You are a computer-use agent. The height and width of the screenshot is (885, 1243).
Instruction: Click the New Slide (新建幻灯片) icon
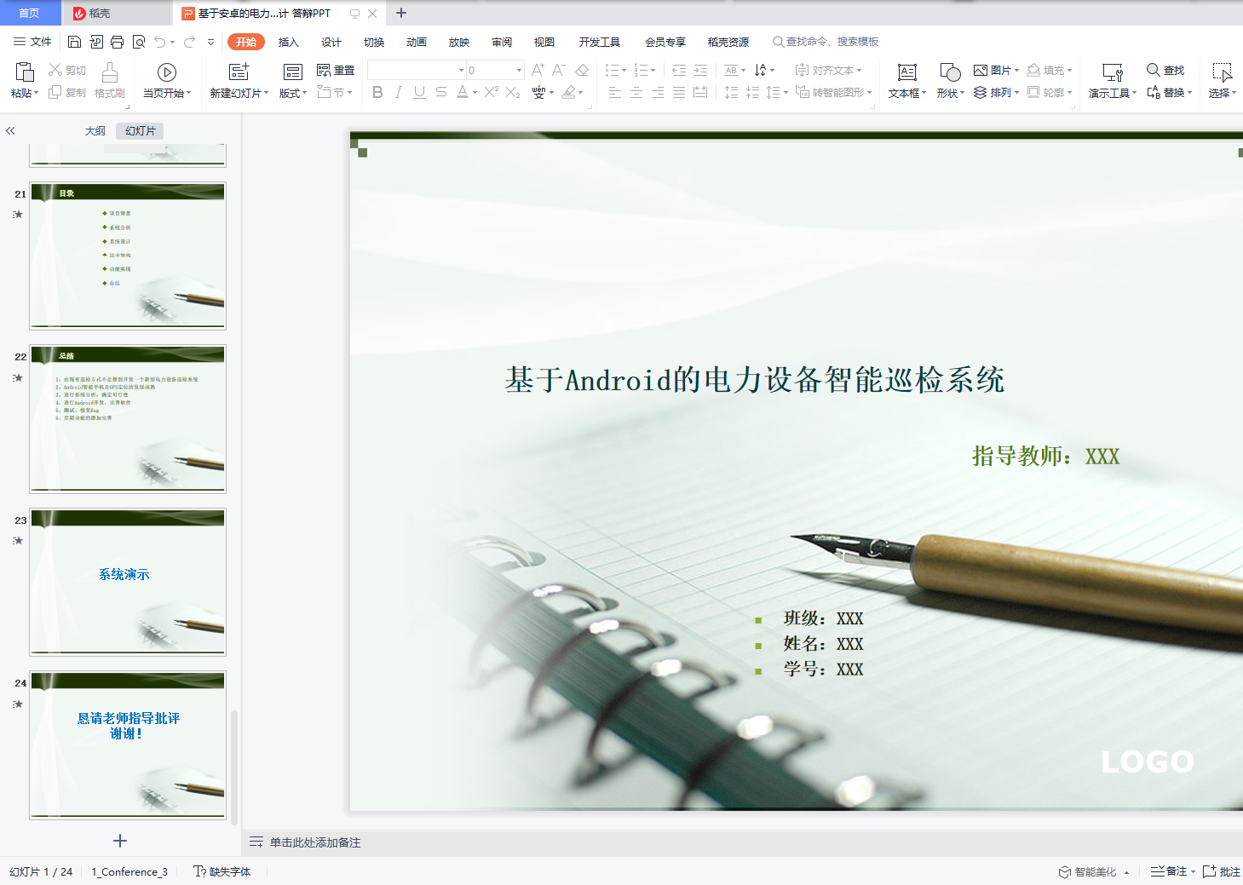click(x=239, y=72)
